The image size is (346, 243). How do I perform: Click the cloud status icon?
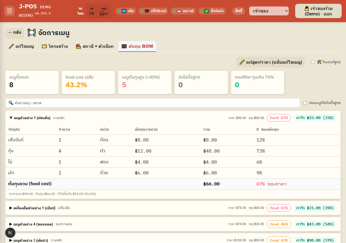click(179, 11)
